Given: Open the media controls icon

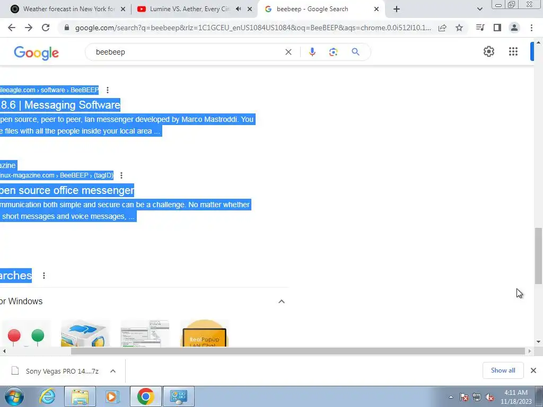Looking at the screenshot, I should coord(480,28).
